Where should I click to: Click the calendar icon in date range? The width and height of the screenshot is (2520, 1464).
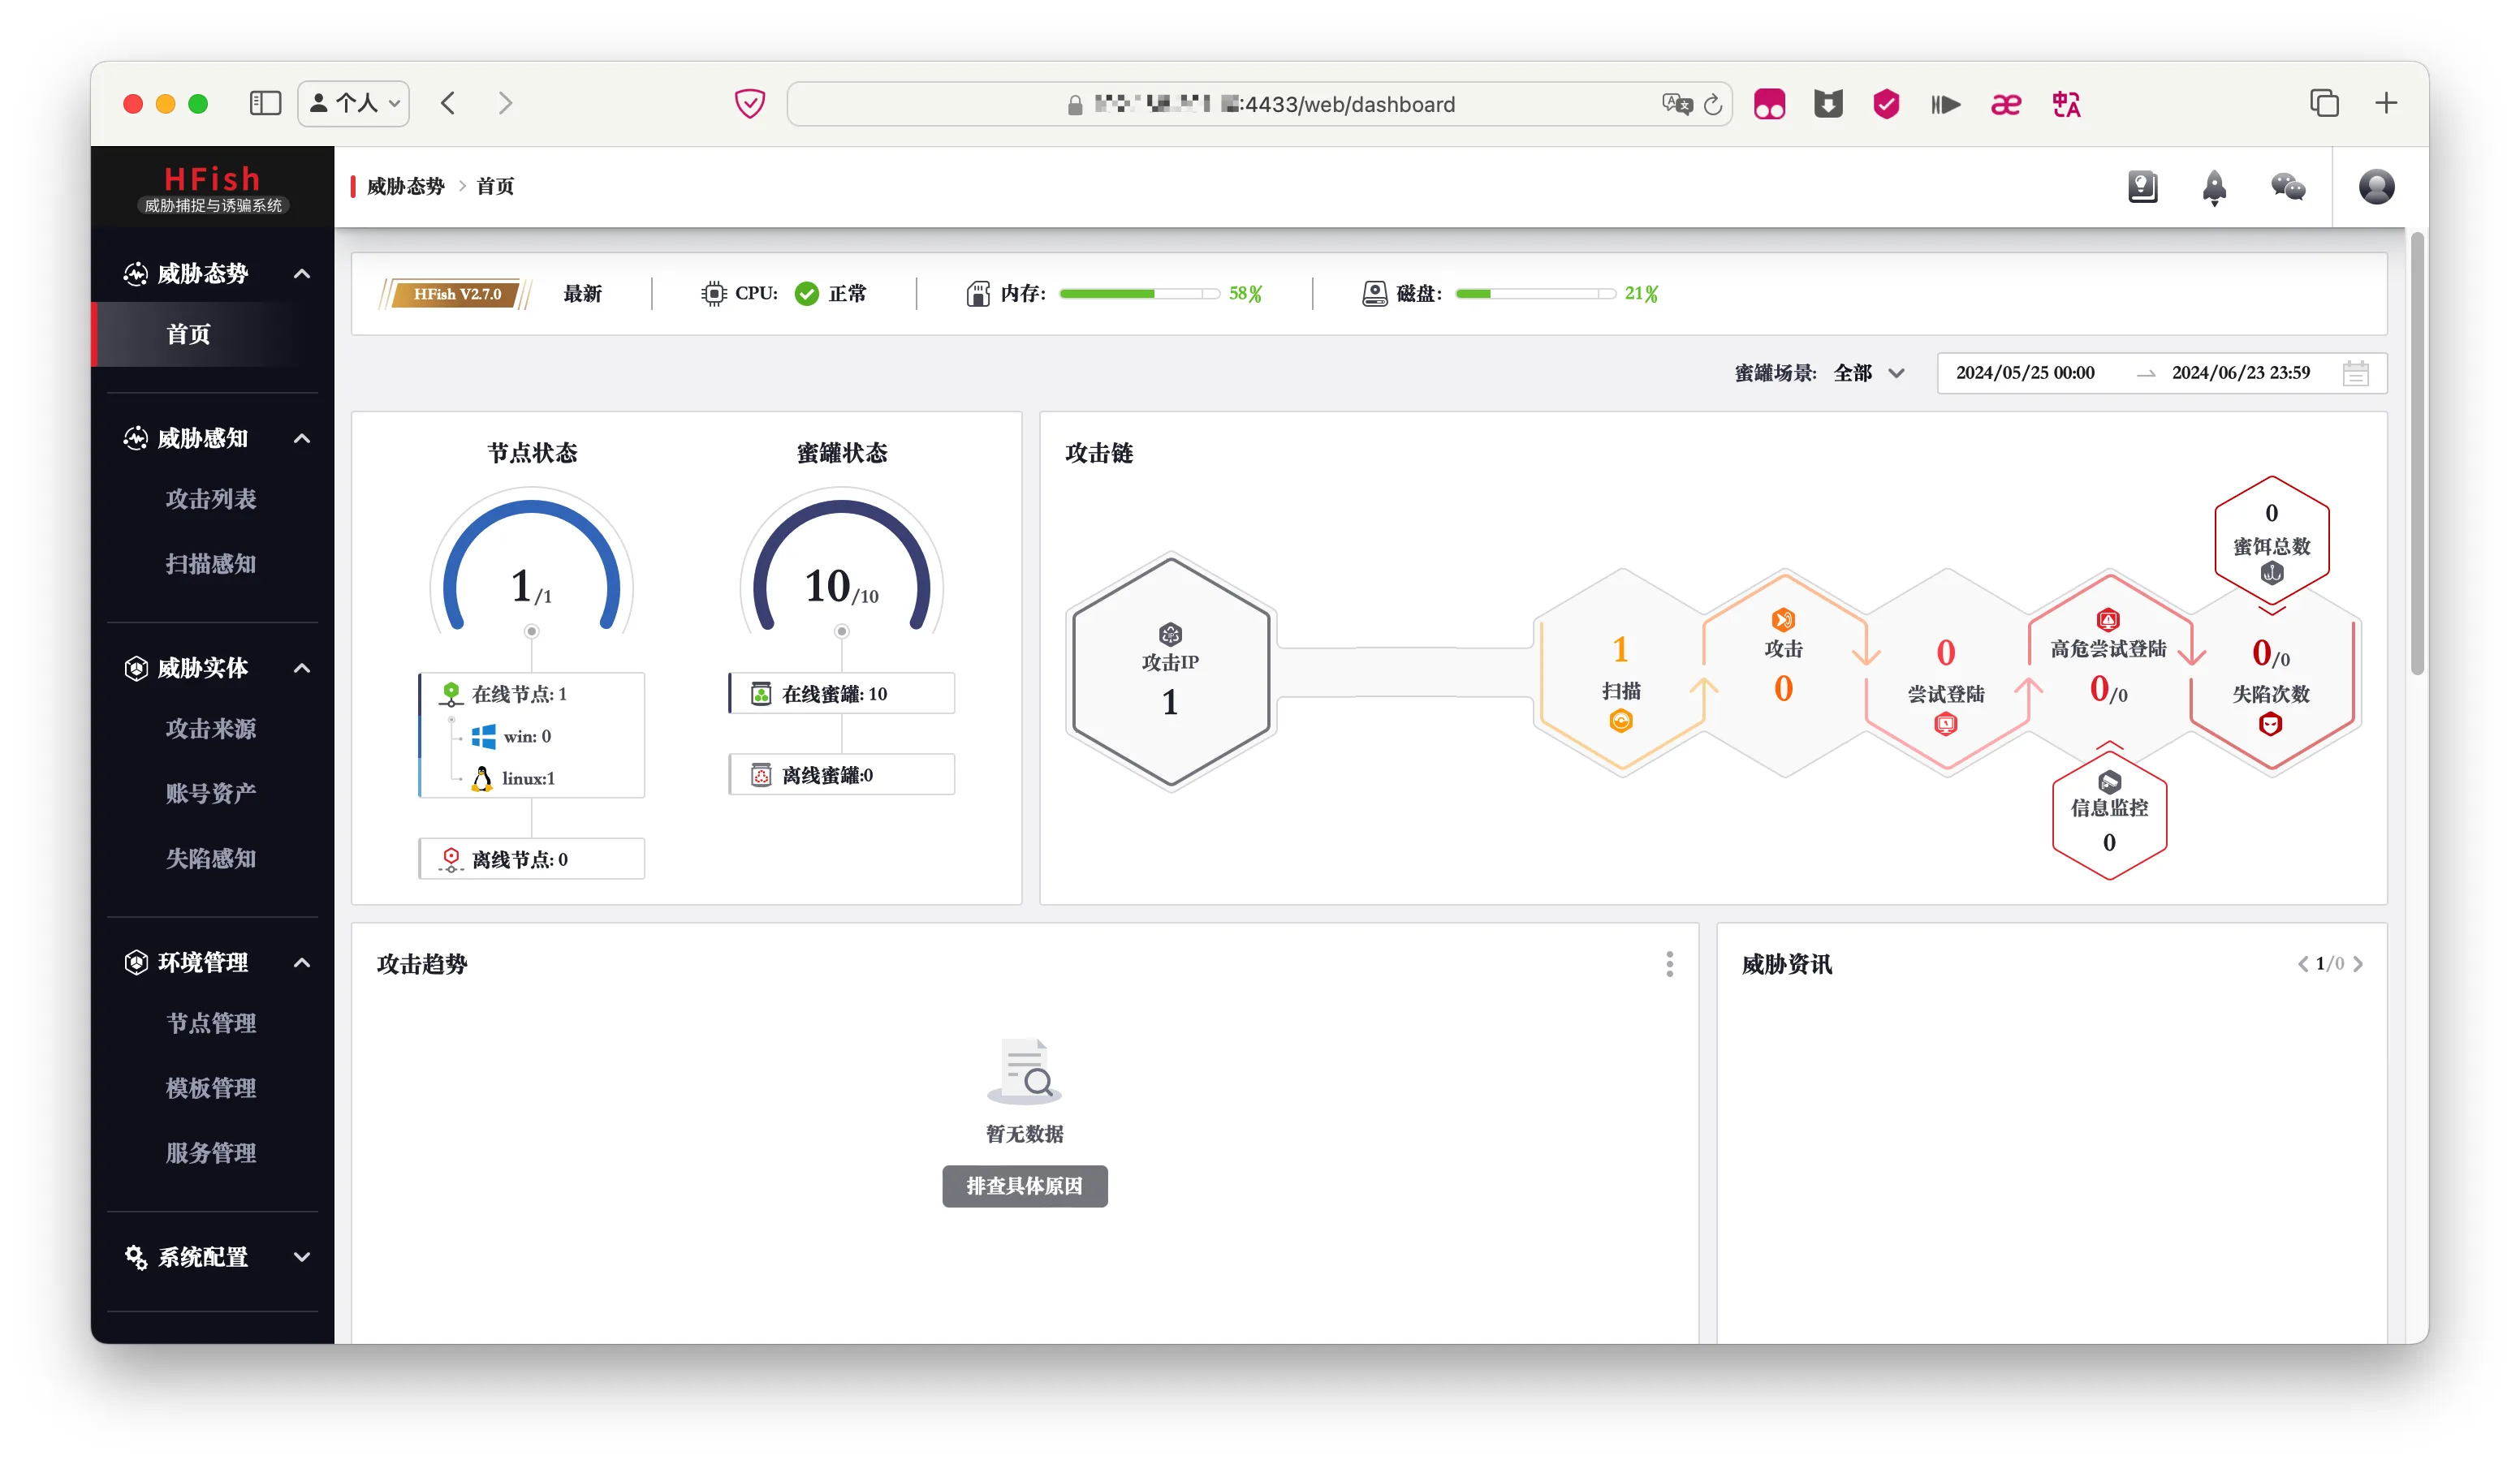(2354, 374)
